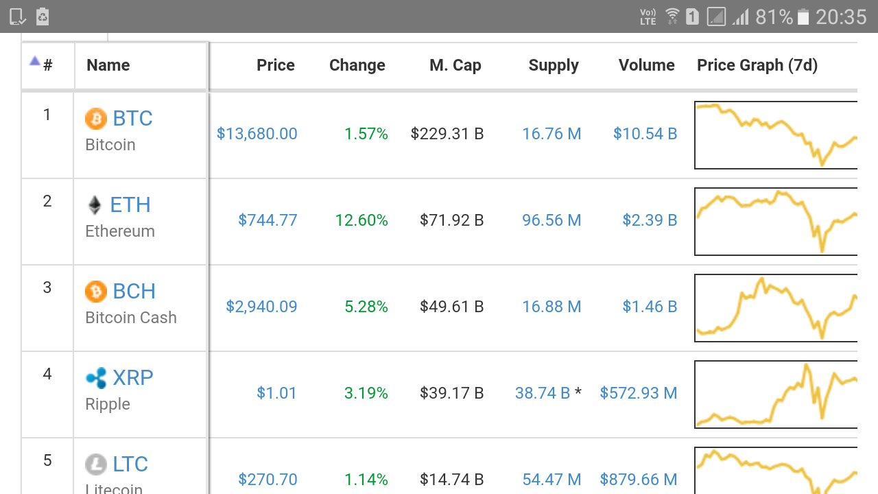
Task: Sort table by Price column
Action: 276,65
